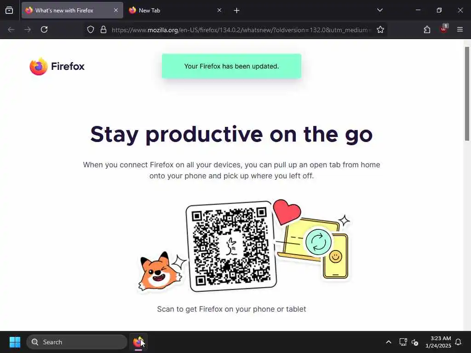The height and width of the screenshot is (353, 471).
Task: Open the Extensions puzzle icon
Action: tap(427, 29)
